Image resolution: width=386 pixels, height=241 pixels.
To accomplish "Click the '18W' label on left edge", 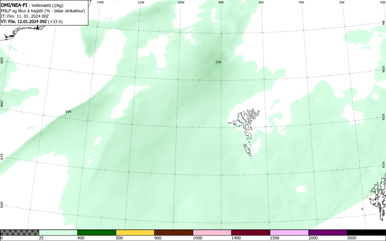I will 2,103.
